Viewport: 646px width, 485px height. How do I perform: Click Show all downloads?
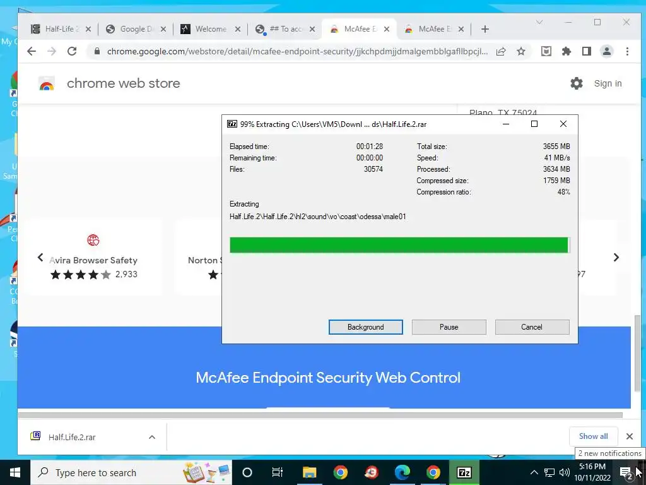coord(593,436)
